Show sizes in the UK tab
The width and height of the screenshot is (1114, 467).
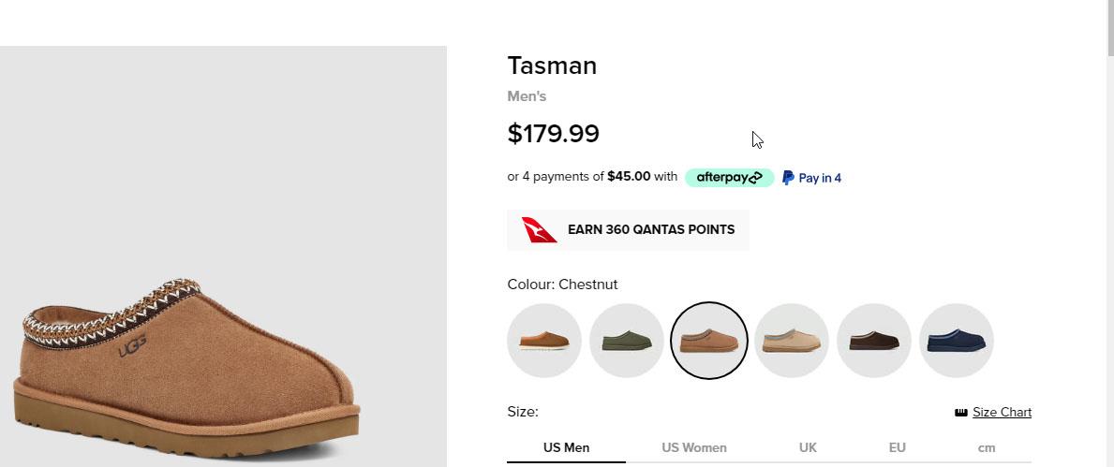point(808,447)
